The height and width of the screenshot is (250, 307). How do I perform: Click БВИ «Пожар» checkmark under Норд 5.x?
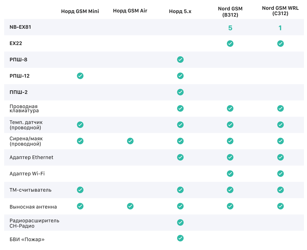180,238
